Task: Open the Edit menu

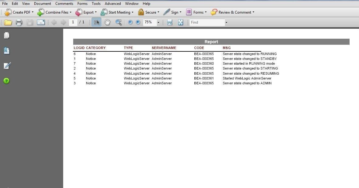Action: tap(15, 4)
